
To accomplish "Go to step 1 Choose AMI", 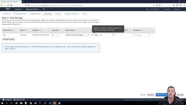I will pyautogui.click(x=6, y=14).
